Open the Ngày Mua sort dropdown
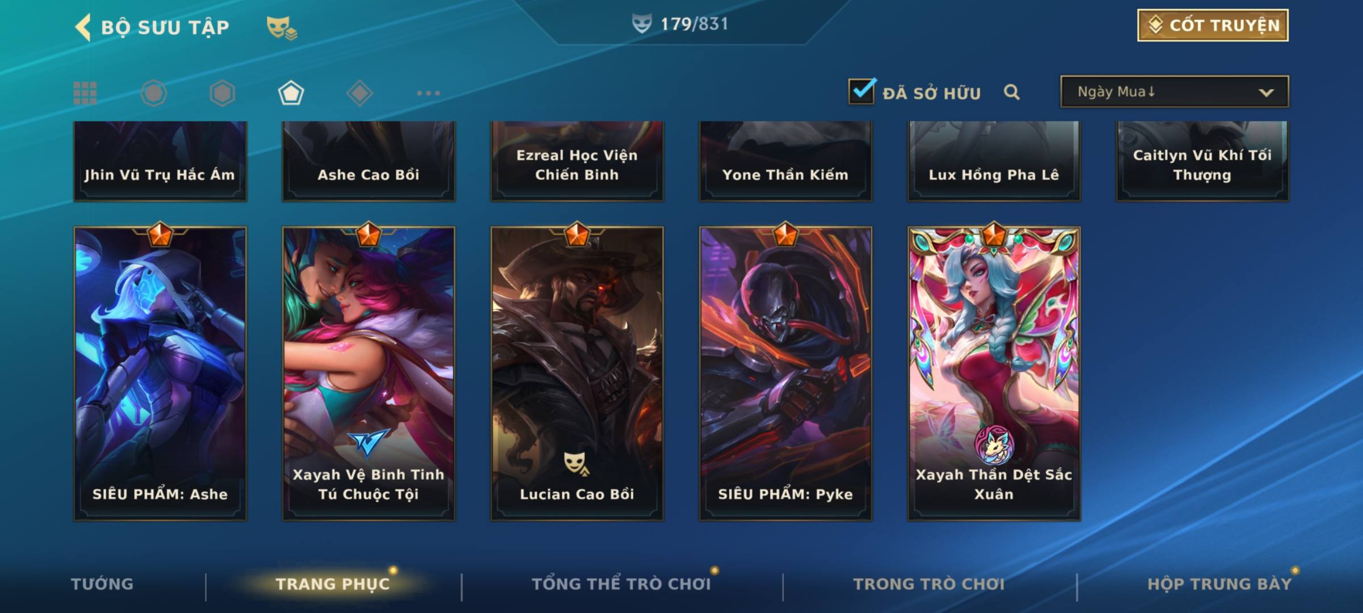Screen dimensions: 1363x613 (1174, 91)
